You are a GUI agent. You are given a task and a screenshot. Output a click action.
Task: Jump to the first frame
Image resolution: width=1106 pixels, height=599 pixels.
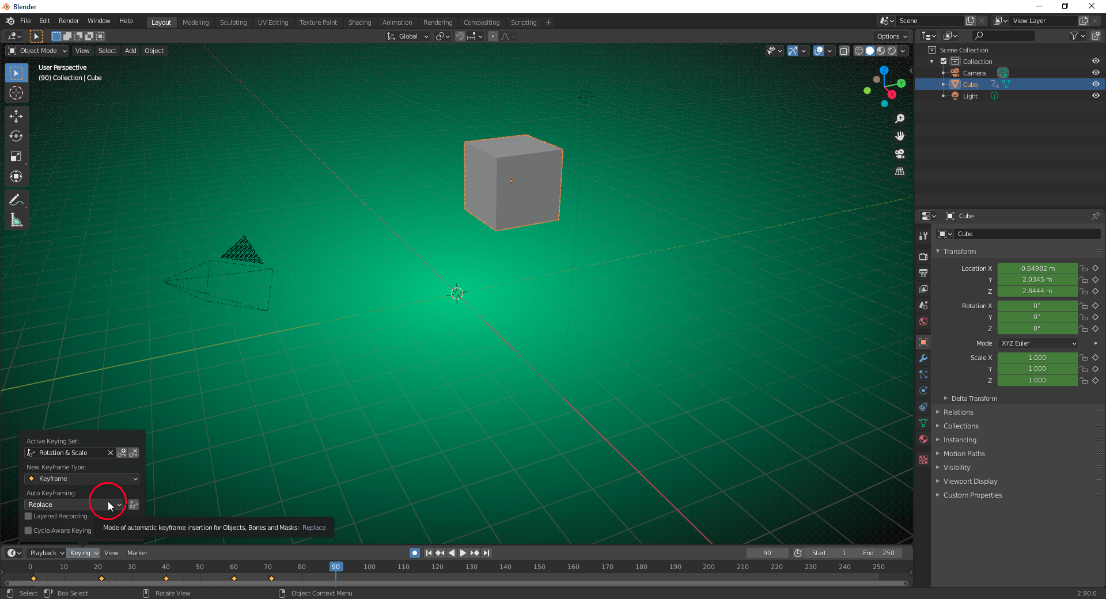pos(429,553)
